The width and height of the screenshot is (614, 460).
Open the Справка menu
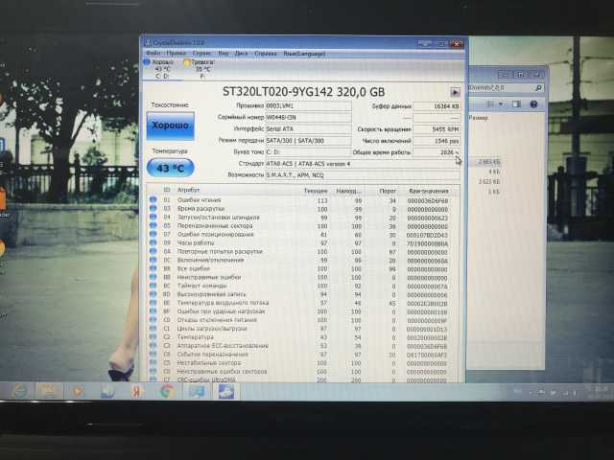point(266,54)
